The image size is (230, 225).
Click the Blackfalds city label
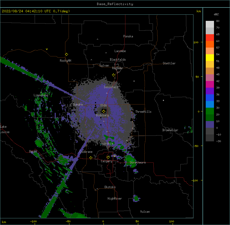118,60
